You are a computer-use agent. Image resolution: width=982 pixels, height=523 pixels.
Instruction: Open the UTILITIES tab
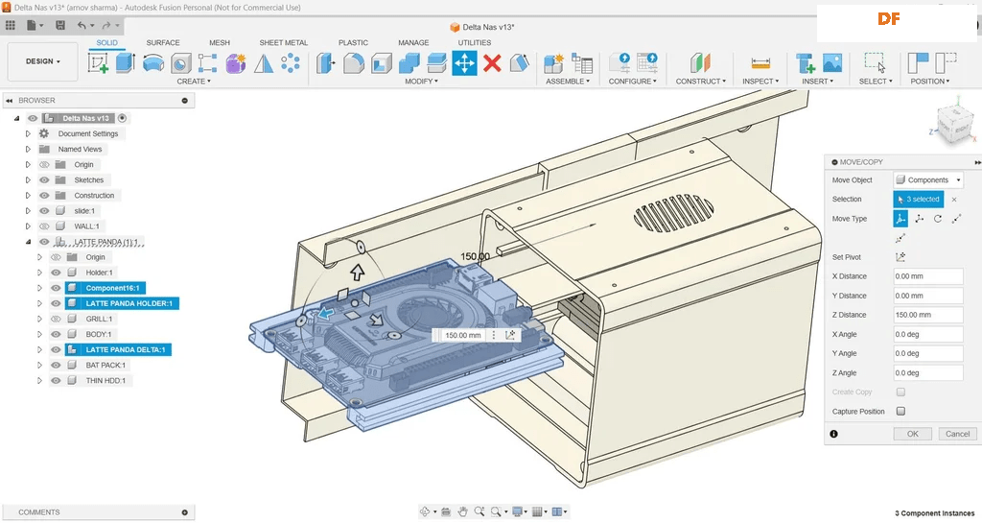click(474, 43)
